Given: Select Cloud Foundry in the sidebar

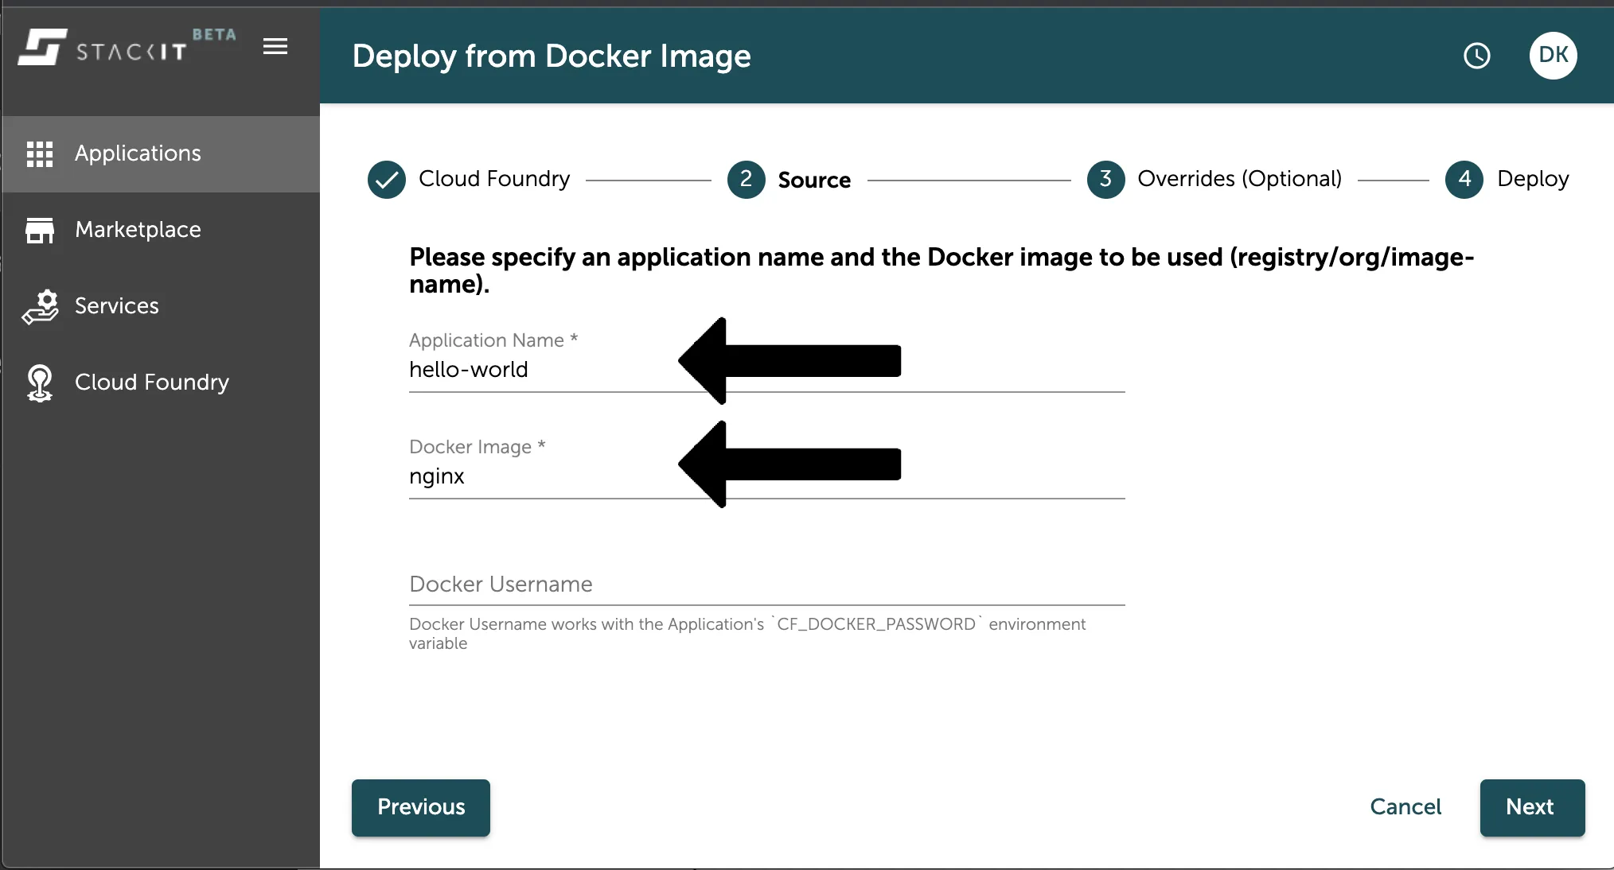Looking at the screenshot, I should tap(151, 383).
